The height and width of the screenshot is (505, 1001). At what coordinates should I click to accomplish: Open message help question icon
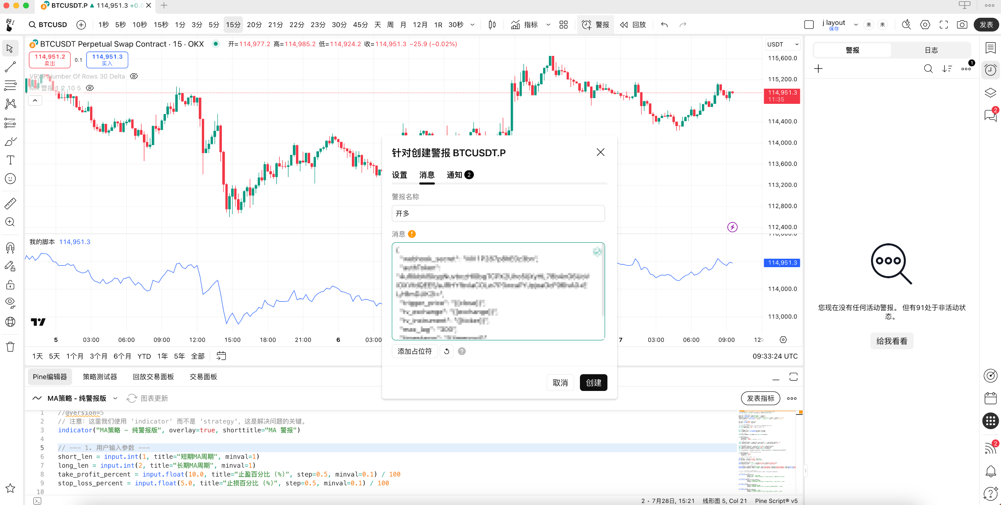click(462, 351)
